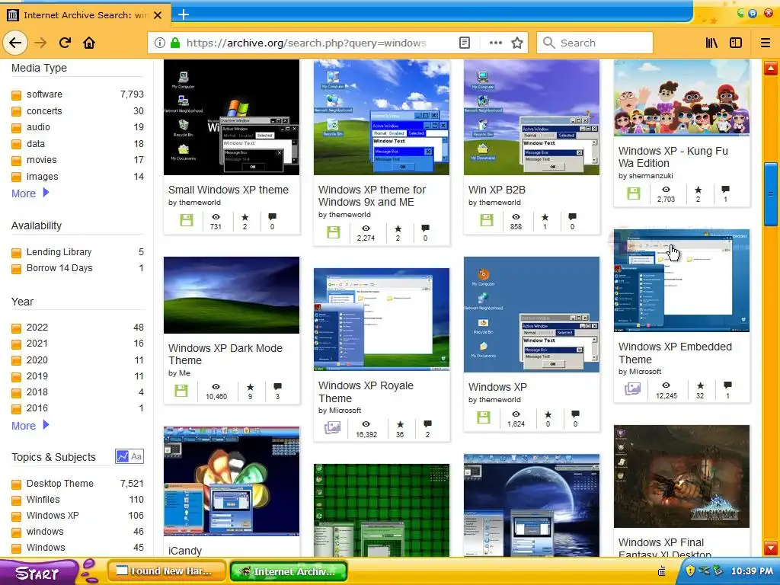Click favorites star on Windows XP theme for 9x and ME
Viewport: 780px width, 585px height.
coord(398,229)
